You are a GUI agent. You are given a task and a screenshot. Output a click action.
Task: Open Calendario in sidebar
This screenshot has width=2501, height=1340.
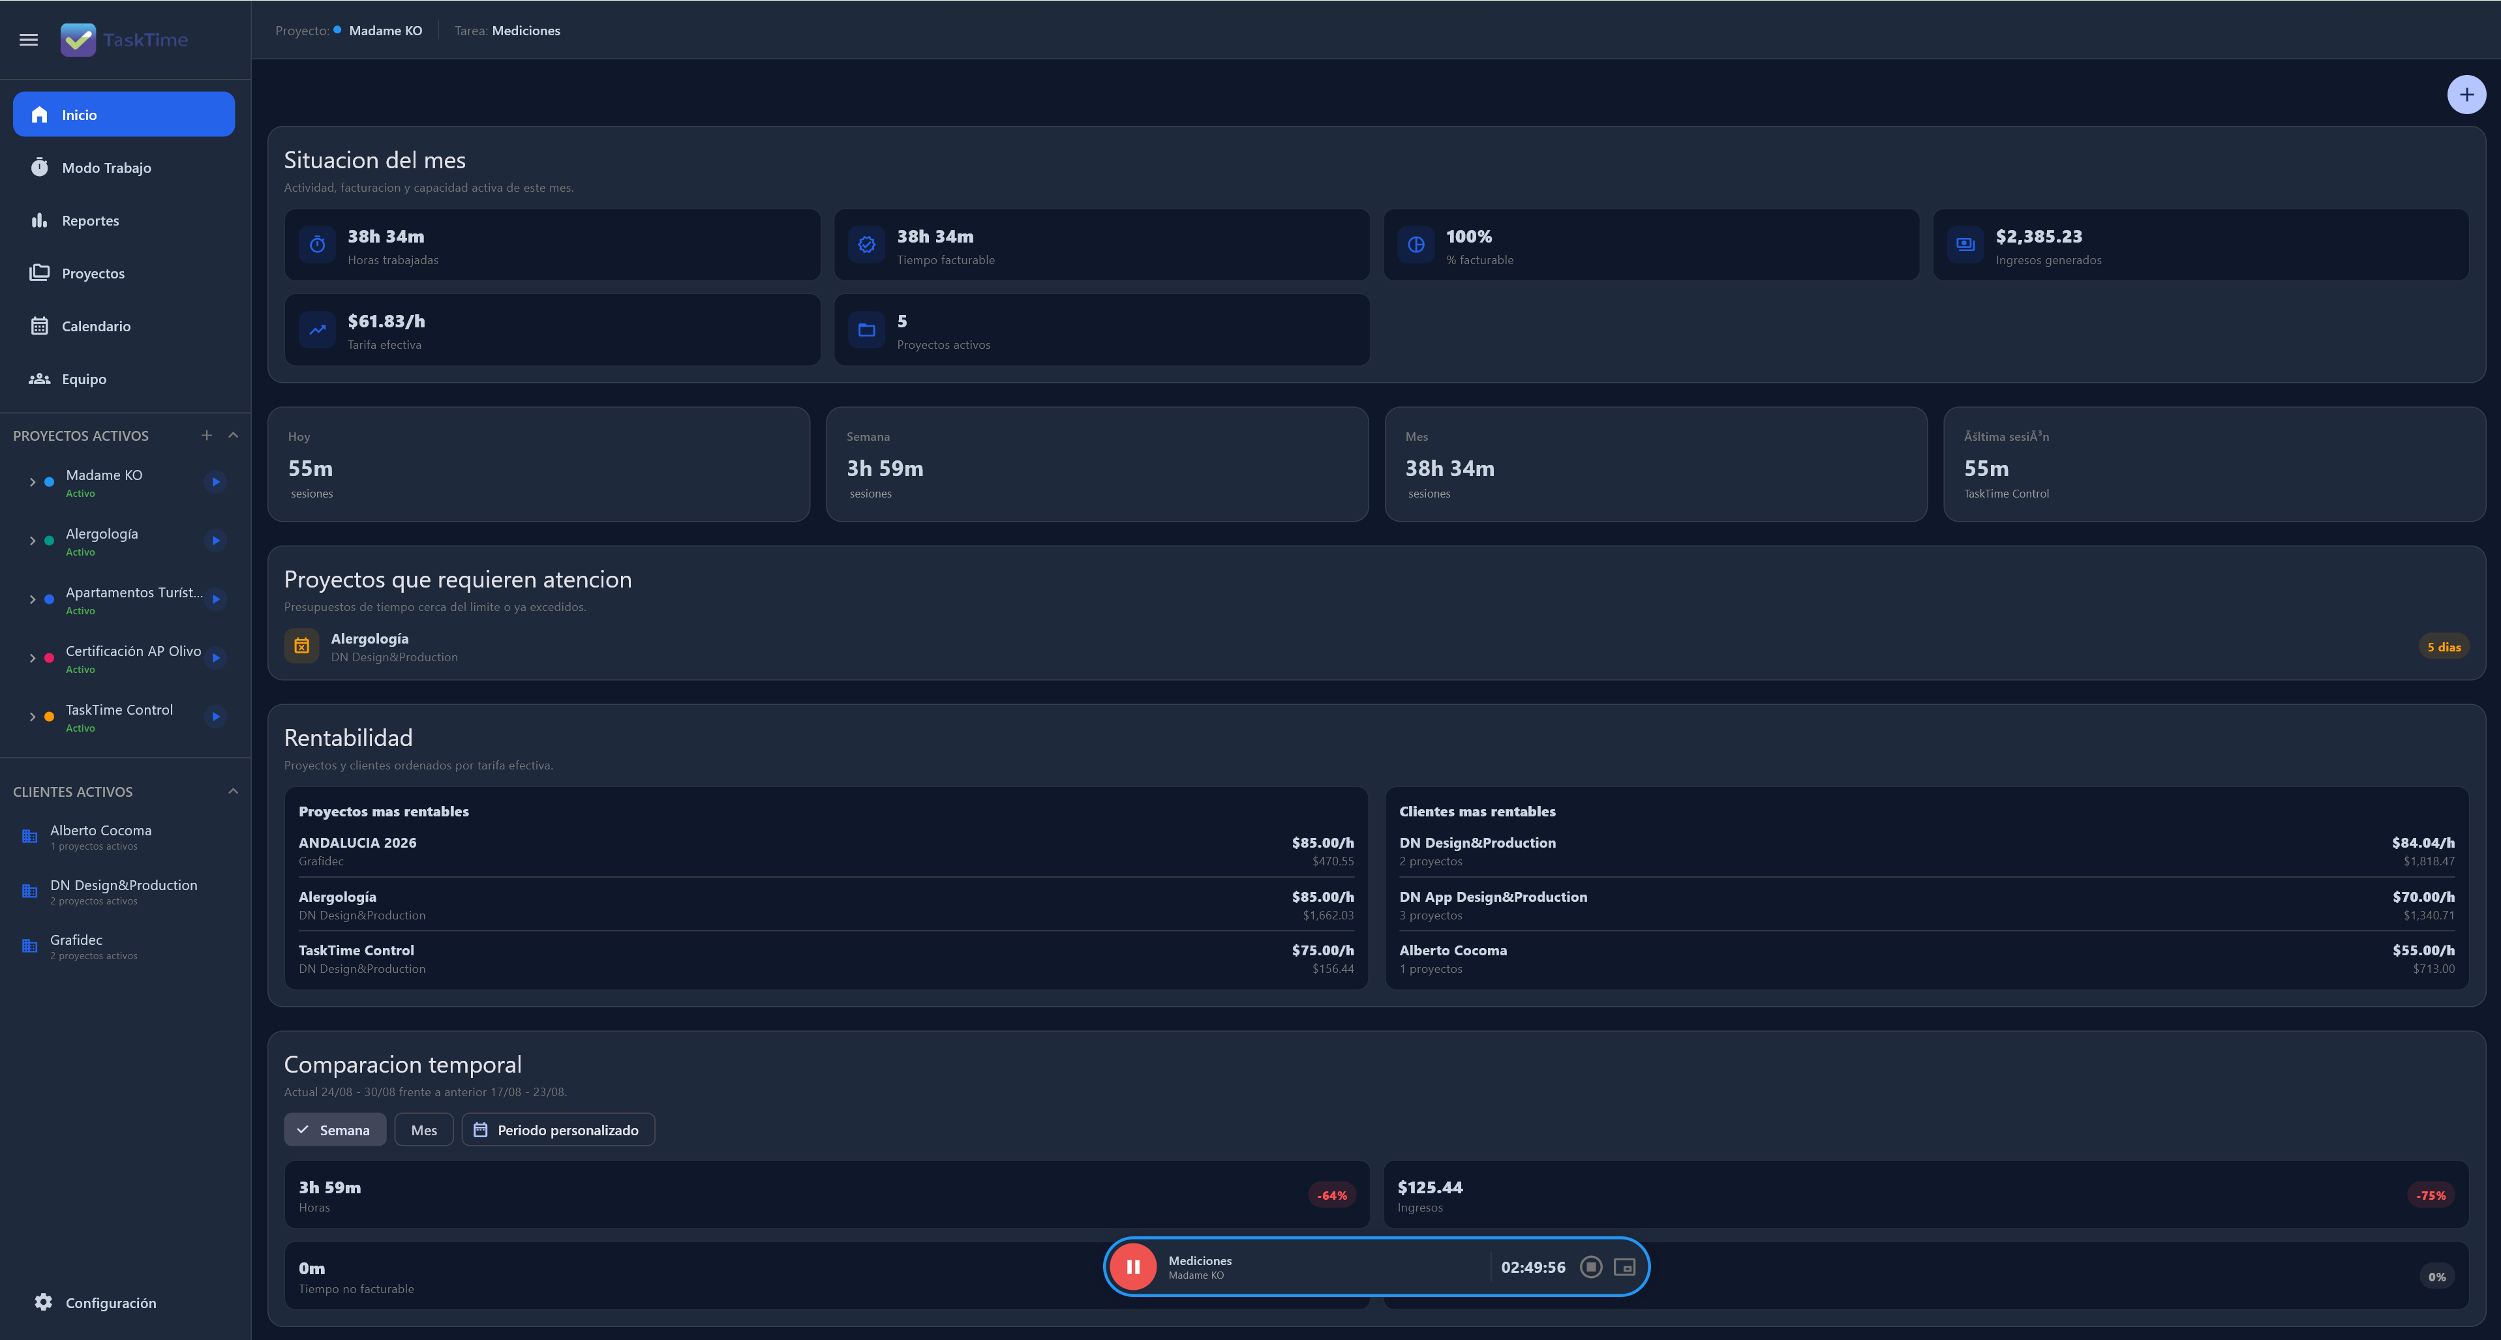point(123,326)
